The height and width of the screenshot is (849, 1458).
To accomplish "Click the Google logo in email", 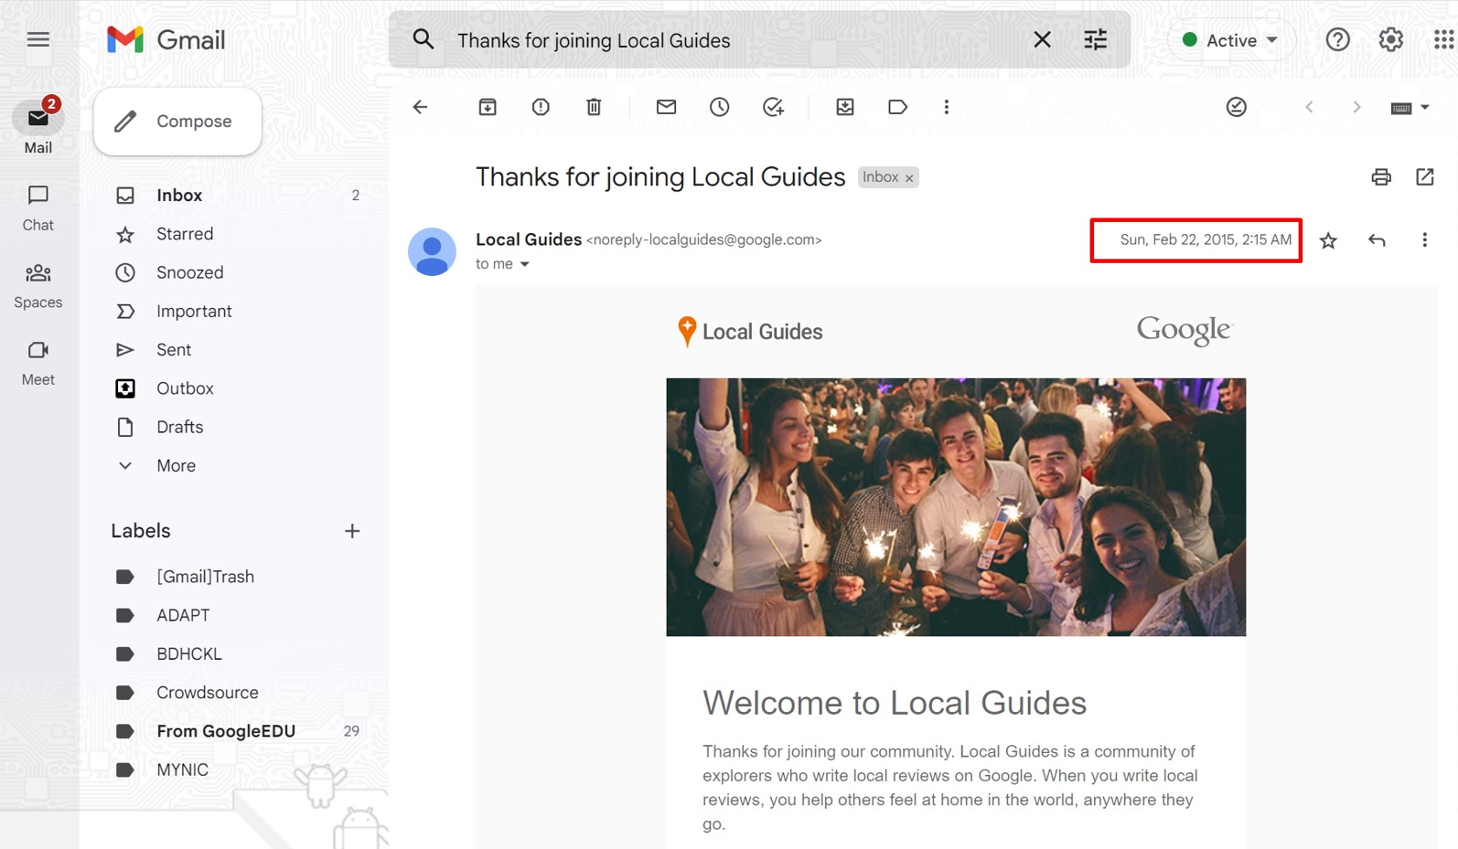I will [1185, 331].
